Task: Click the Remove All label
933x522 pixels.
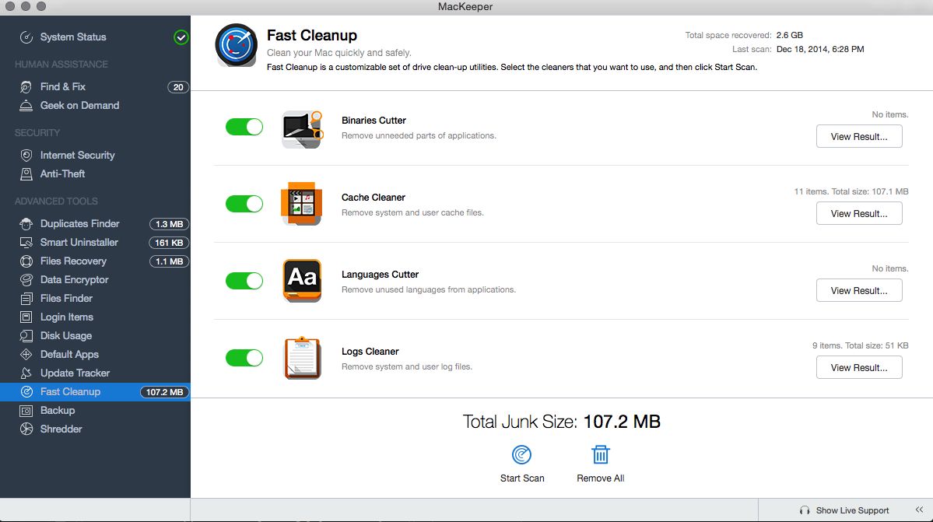Action: point(601,478)
